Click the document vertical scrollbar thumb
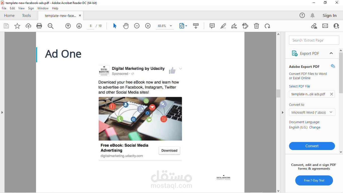343x193 pixels. coord(278,93)
